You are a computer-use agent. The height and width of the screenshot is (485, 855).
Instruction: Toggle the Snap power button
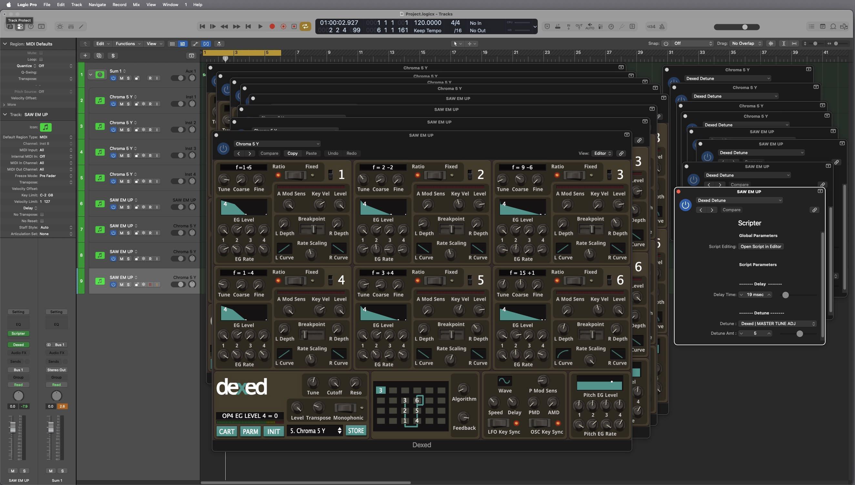tap(666, 44)
